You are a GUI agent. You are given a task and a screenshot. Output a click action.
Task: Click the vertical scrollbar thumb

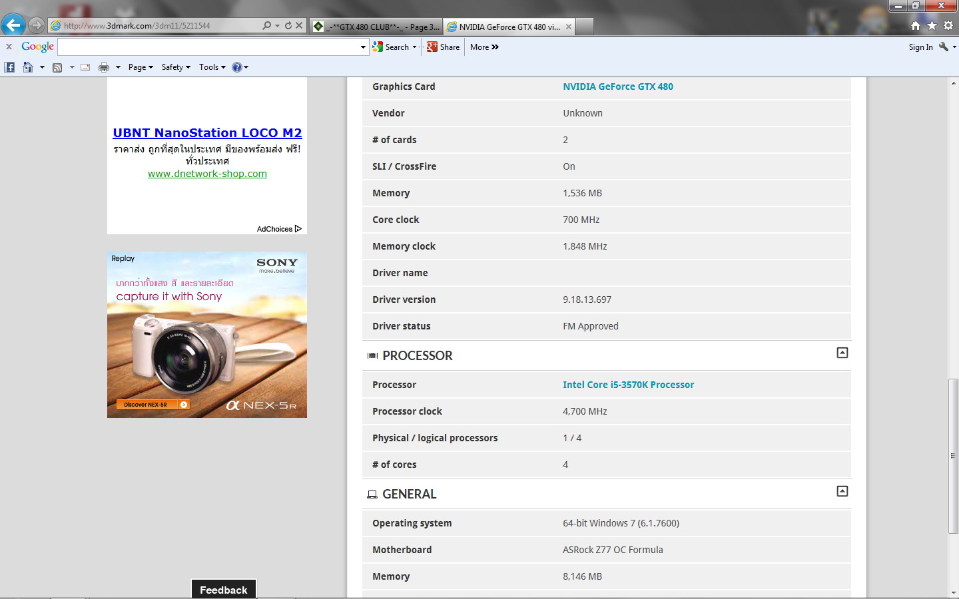(953, 456)
